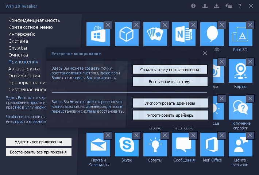Remove Почта и Календарь via X

108,135
